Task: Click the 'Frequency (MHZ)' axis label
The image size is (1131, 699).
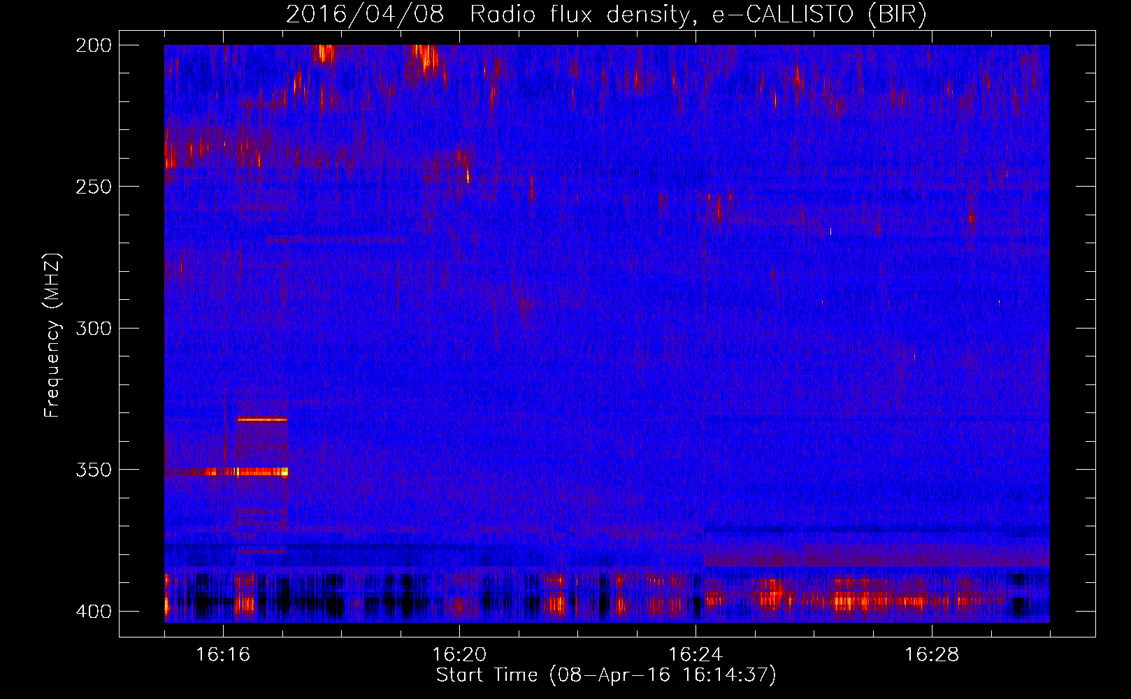Action: tap(52, 335)
